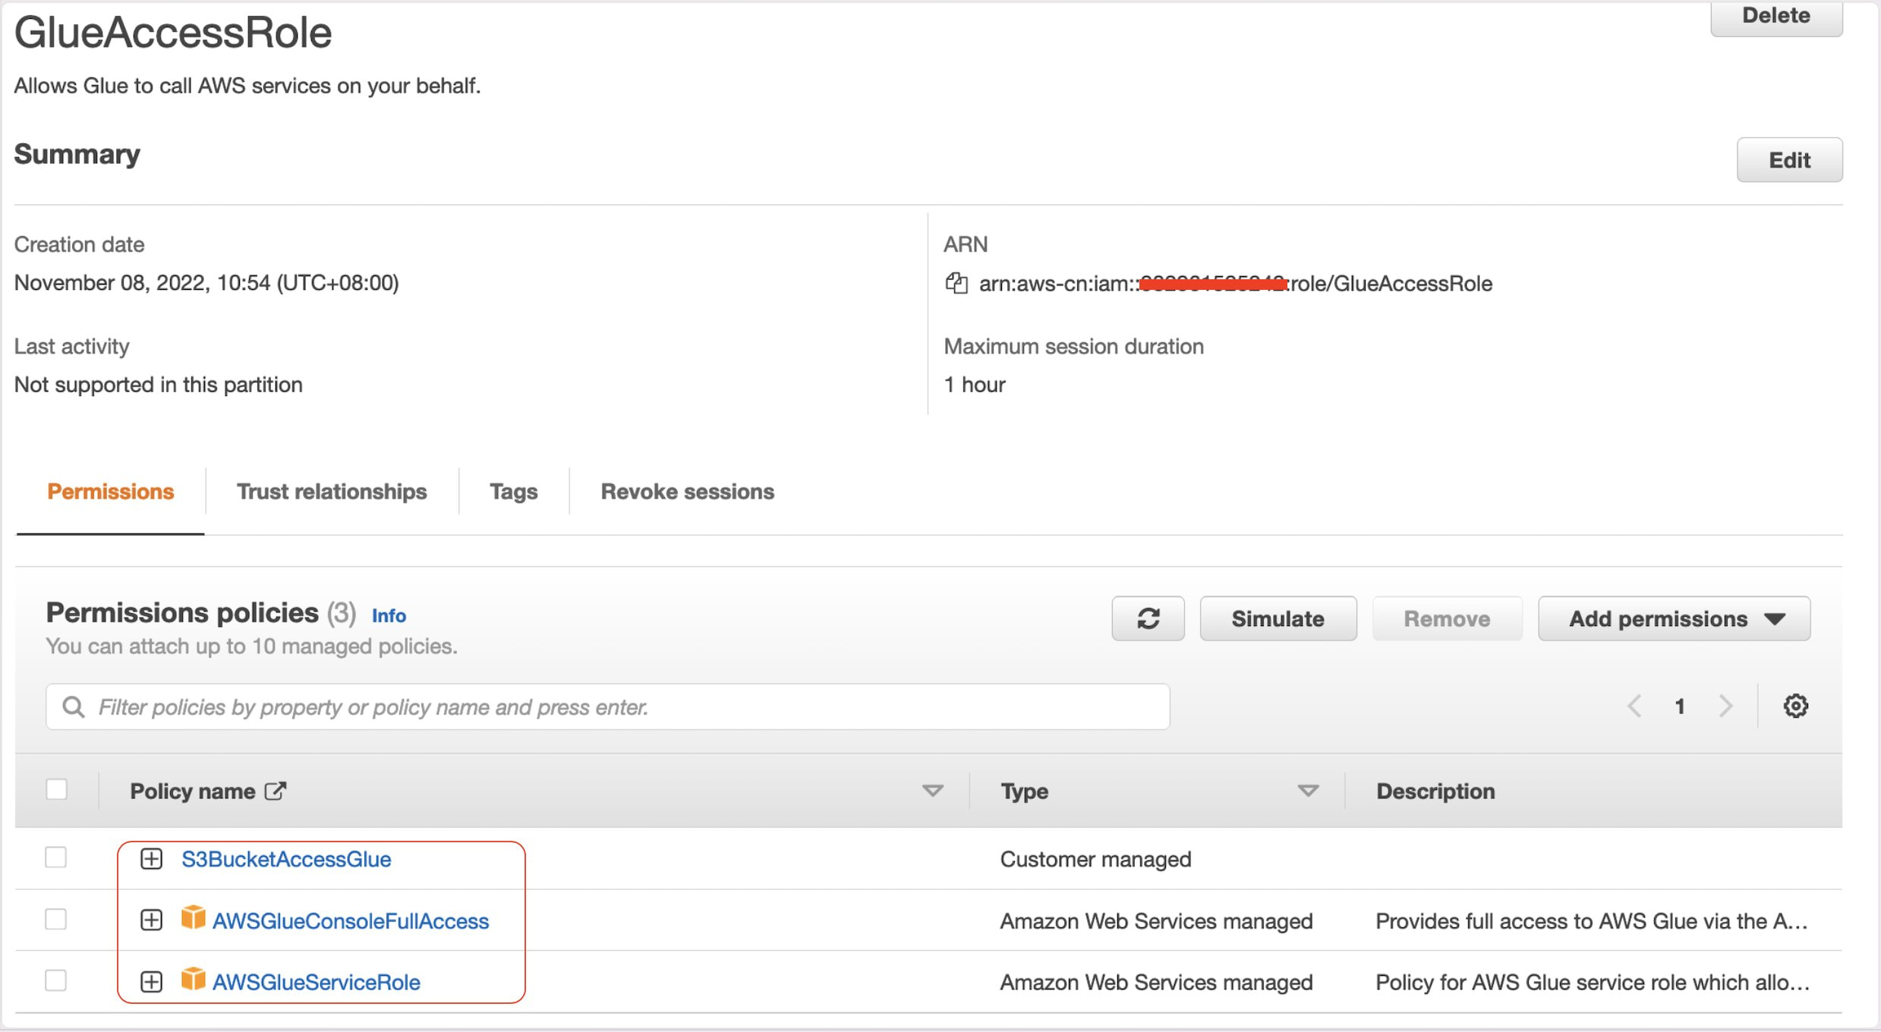Click the external link icon beside Policy name
The image size is (1881, 1032).
(x=276, y=791)
